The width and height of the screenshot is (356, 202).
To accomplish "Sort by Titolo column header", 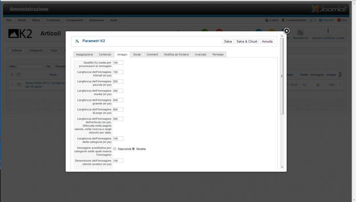I will [53, 75].
